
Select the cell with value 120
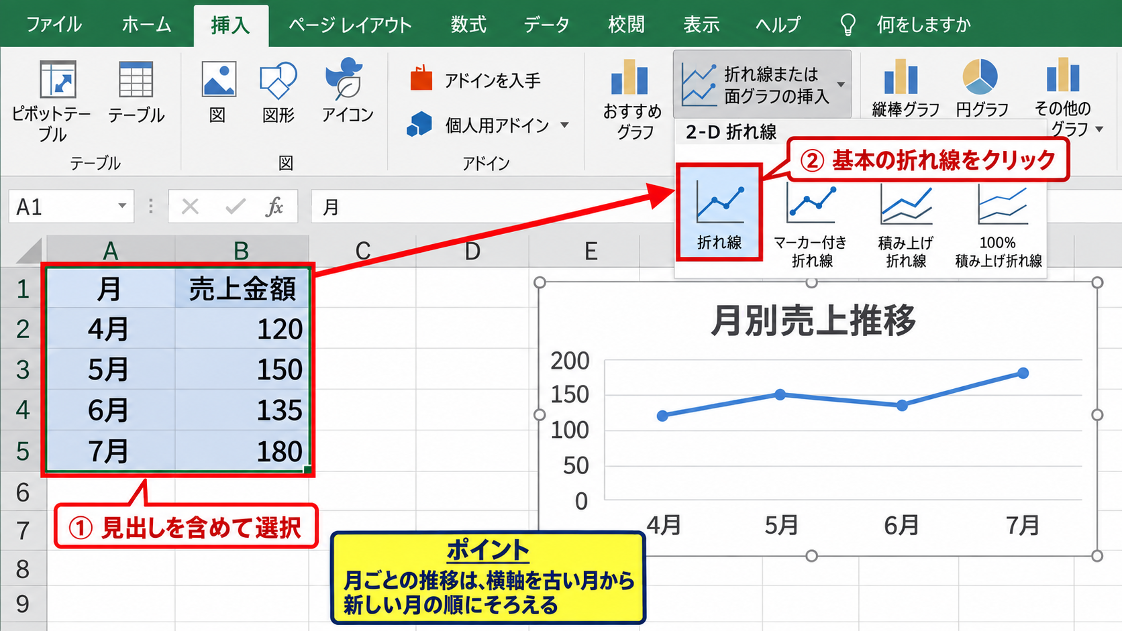pyautogui.click(x=242, y=329)
